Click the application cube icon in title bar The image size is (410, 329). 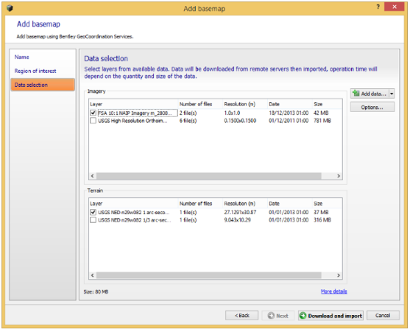[10, 8]
